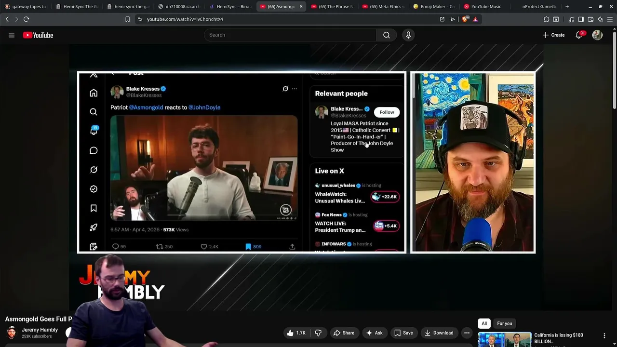Share this video
The width and height of the screenshot is (617, 347).
coord(344,333)
